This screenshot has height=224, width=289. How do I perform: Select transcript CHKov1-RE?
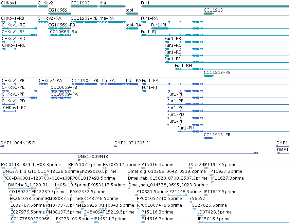coord(13,25)
